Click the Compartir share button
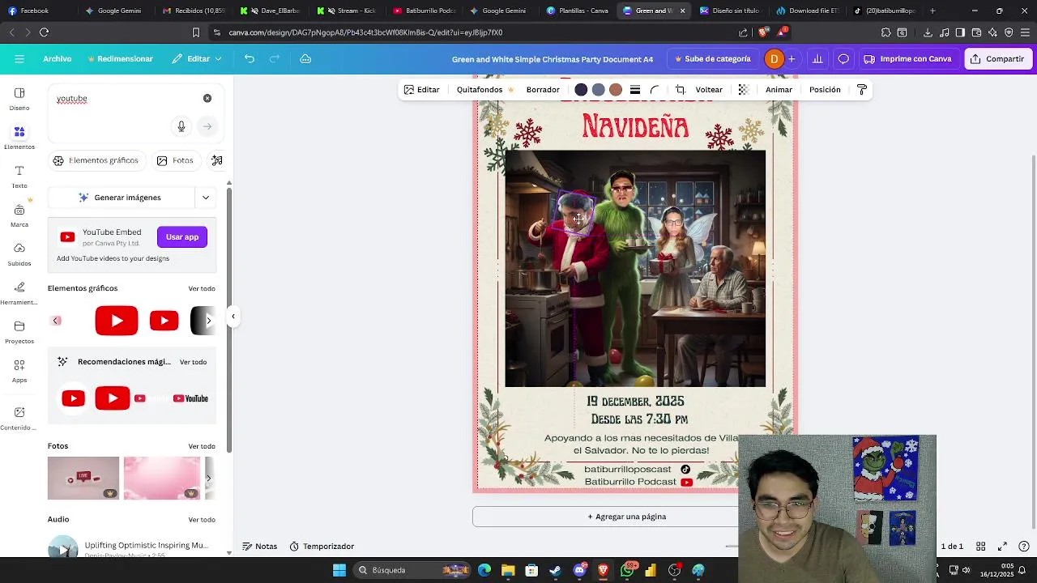This screenshot has width=1037, height=583. [997, 59]
